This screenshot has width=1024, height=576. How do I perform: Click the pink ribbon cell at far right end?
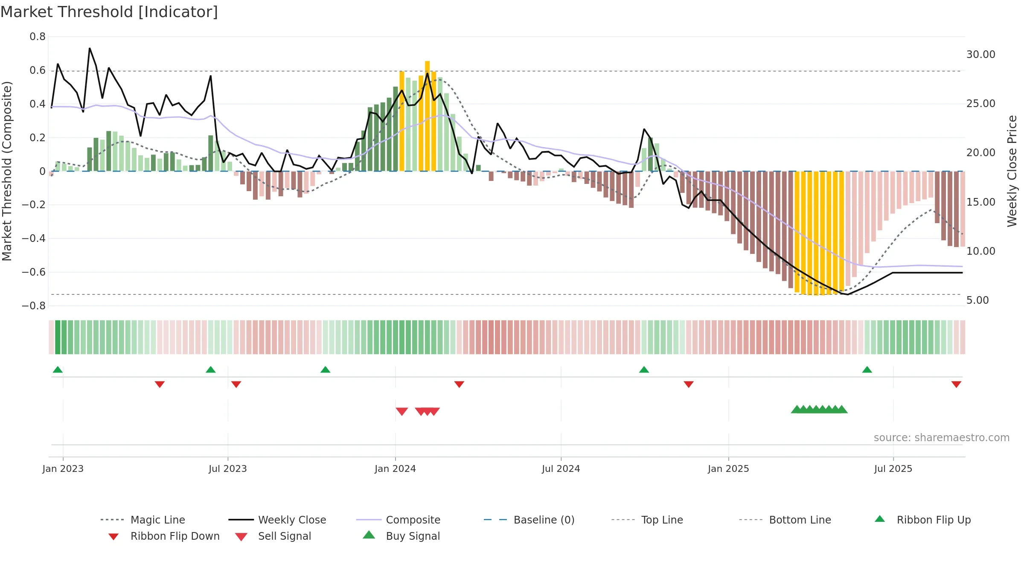(963, 337)
